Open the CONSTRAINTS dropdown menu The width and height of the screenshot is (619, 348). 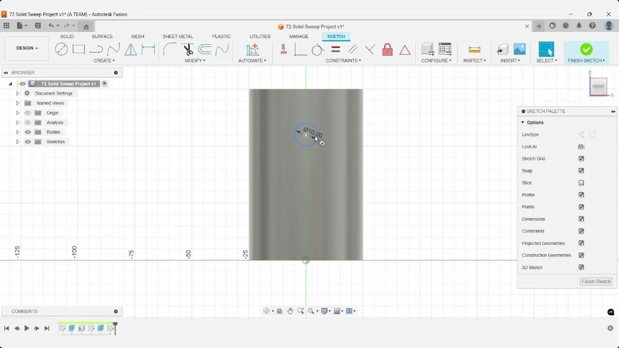tap(343, 60)
